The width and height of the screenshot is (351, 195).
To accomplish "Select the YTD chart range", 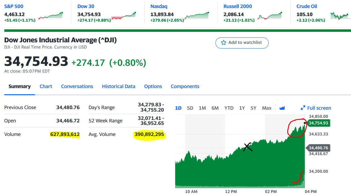I will (x=229, y=108).
